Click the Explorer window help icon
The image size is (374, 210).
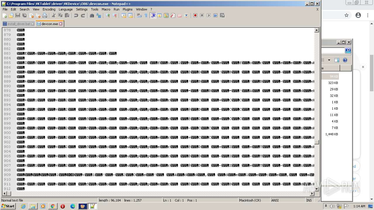(x=345, y=60)
